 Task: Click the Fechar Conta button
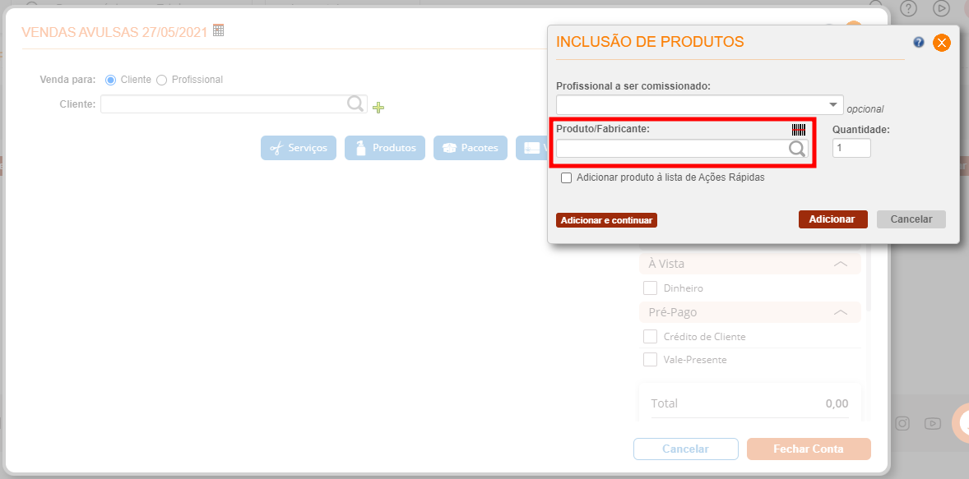click(809, 449)
